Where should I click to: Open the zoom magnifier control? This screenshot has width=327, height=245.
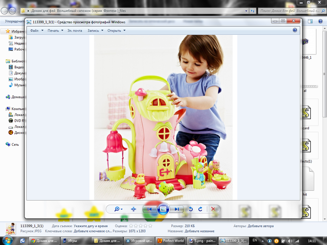[118, 209]
